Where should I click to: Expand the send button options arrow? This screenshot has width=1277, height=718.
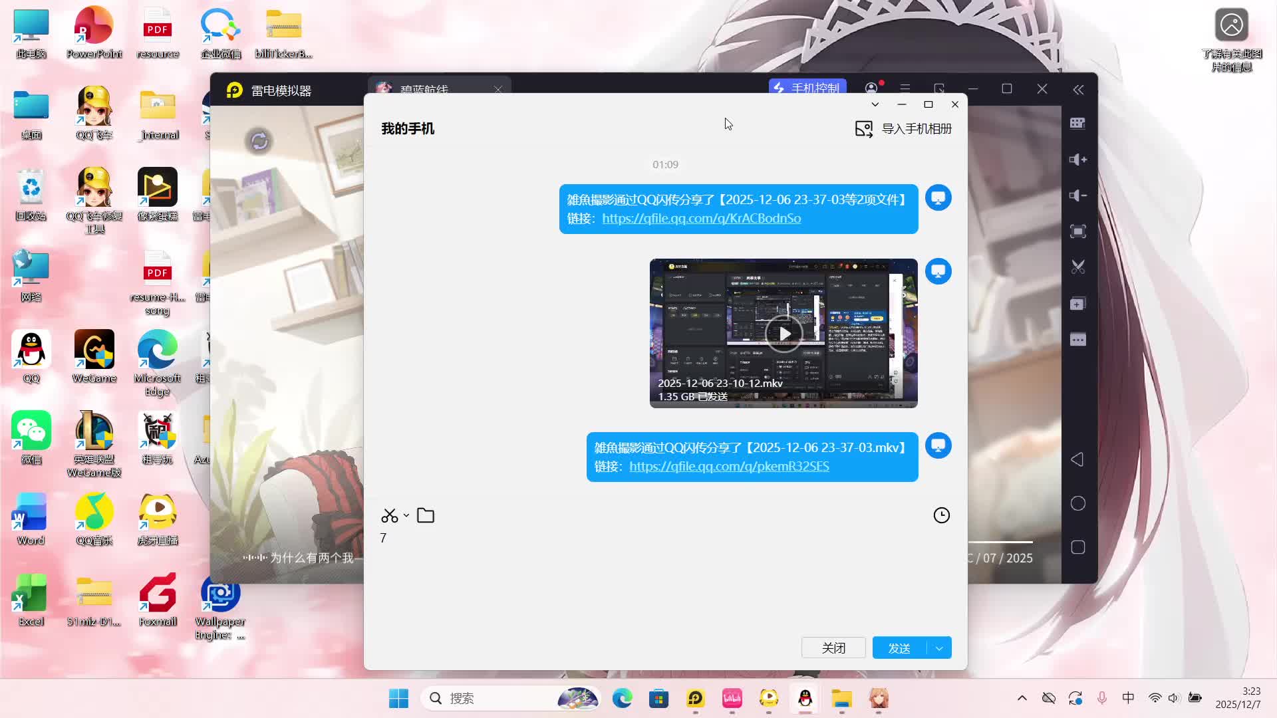(x=939, y=648)
